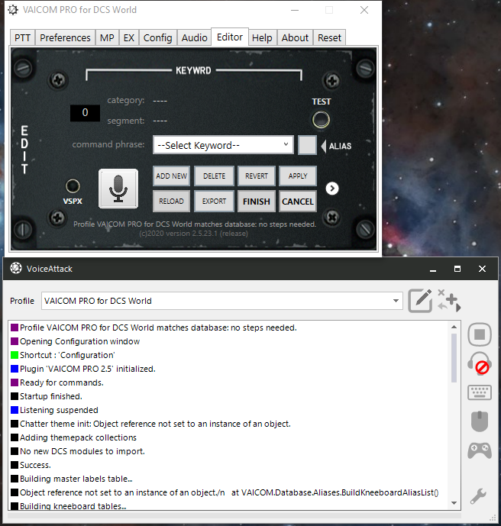This screenshot has width=501, height=526.
Task: Click the ADD NEW button
Action: (171, 176)
